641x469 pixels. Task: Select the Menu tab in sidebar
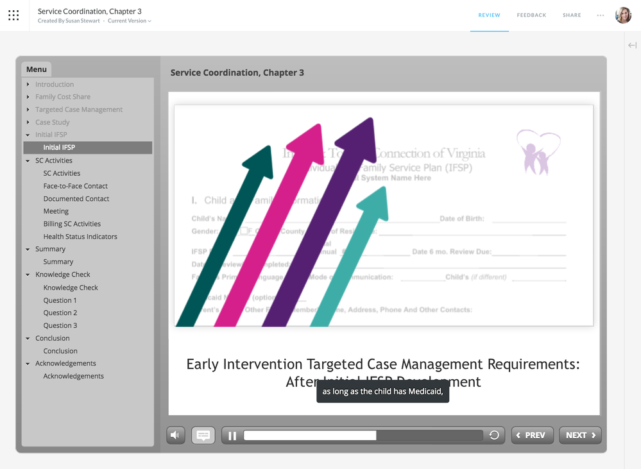coord(37,69)
